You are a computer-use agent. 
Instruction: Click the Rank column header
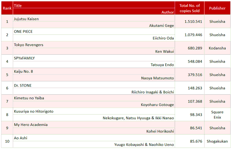pos(7,8)
